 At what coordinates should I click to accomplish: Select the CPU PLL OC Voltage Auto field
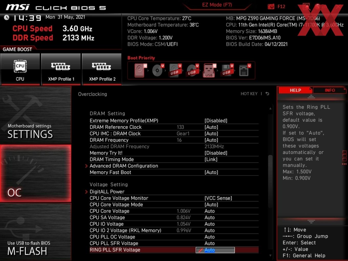click(x=209, y=237)
